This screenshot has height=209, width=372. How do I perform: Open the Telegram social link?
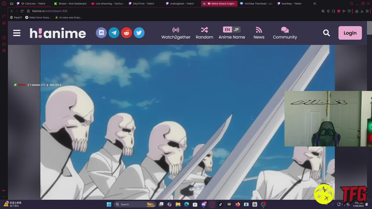(114, 33)
